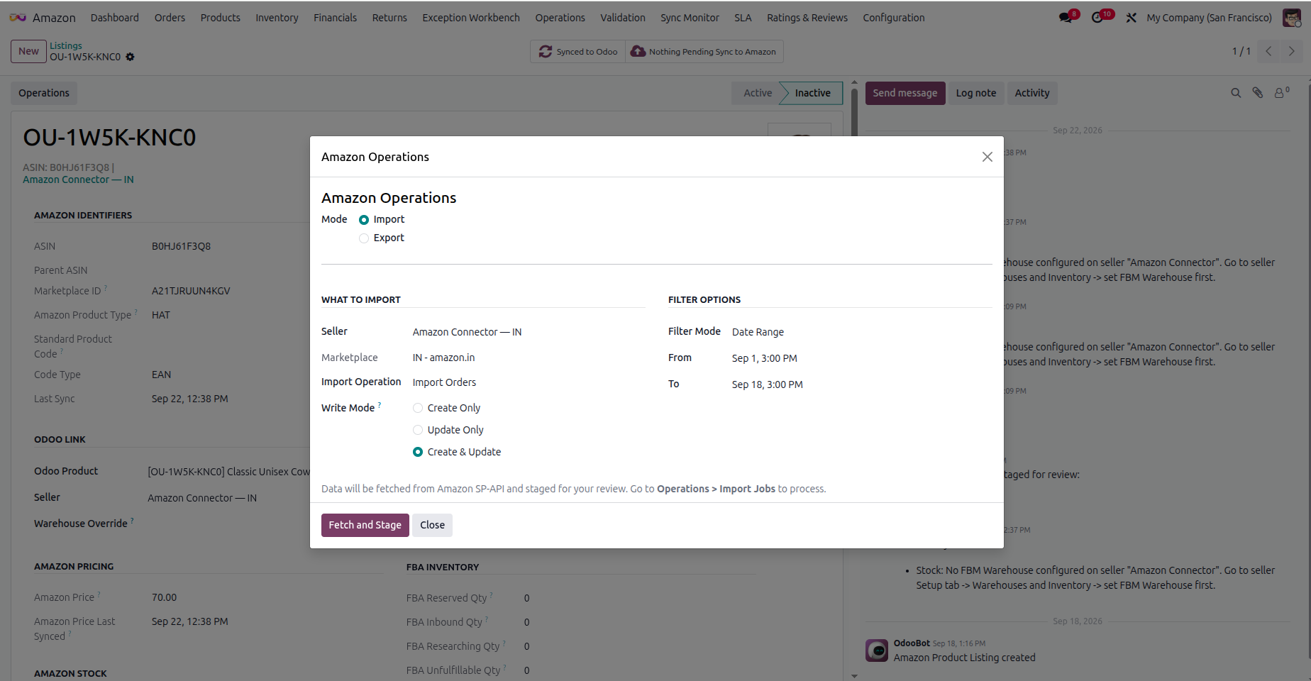
Task: Click the Close button in dialog
Action: click(x=432, y=525)
